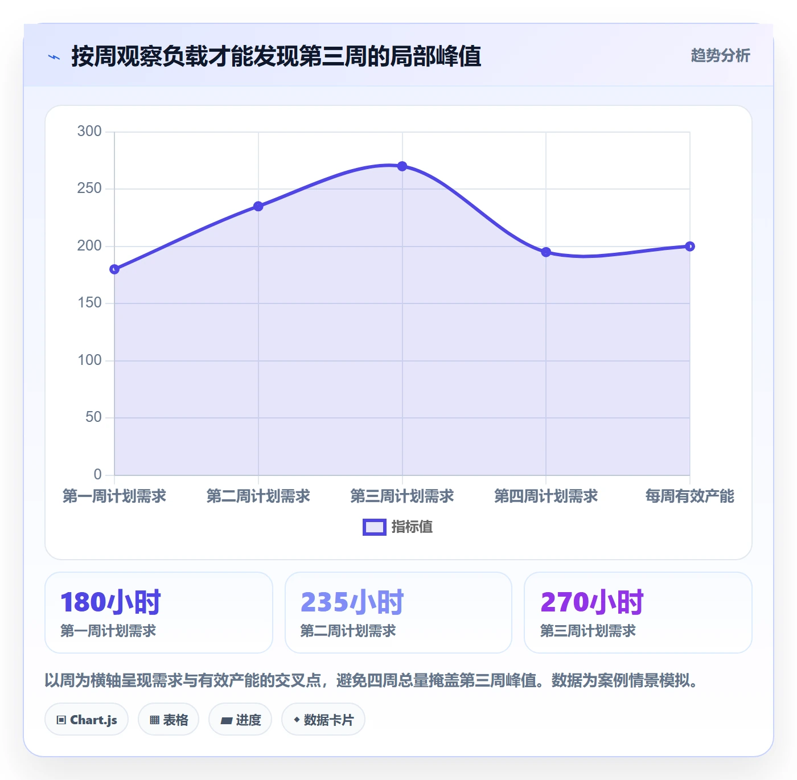The height and width of the screenshot is (780, 797).
Task: Click the 50 y-axis tick label
Action: pos(93,417)
